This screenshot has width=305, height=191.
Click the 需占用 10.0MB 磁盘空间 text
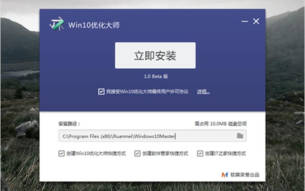(221, 124)
